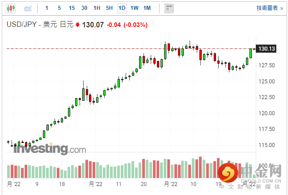Click the 18 date label on the time axis
Image resolution: width=288 pixels, height=195 pixels.
pos(63,184)
